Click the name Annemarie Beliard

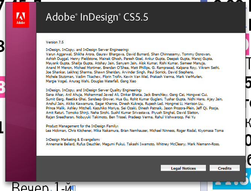pyautogui.click(x=60, y=144)
